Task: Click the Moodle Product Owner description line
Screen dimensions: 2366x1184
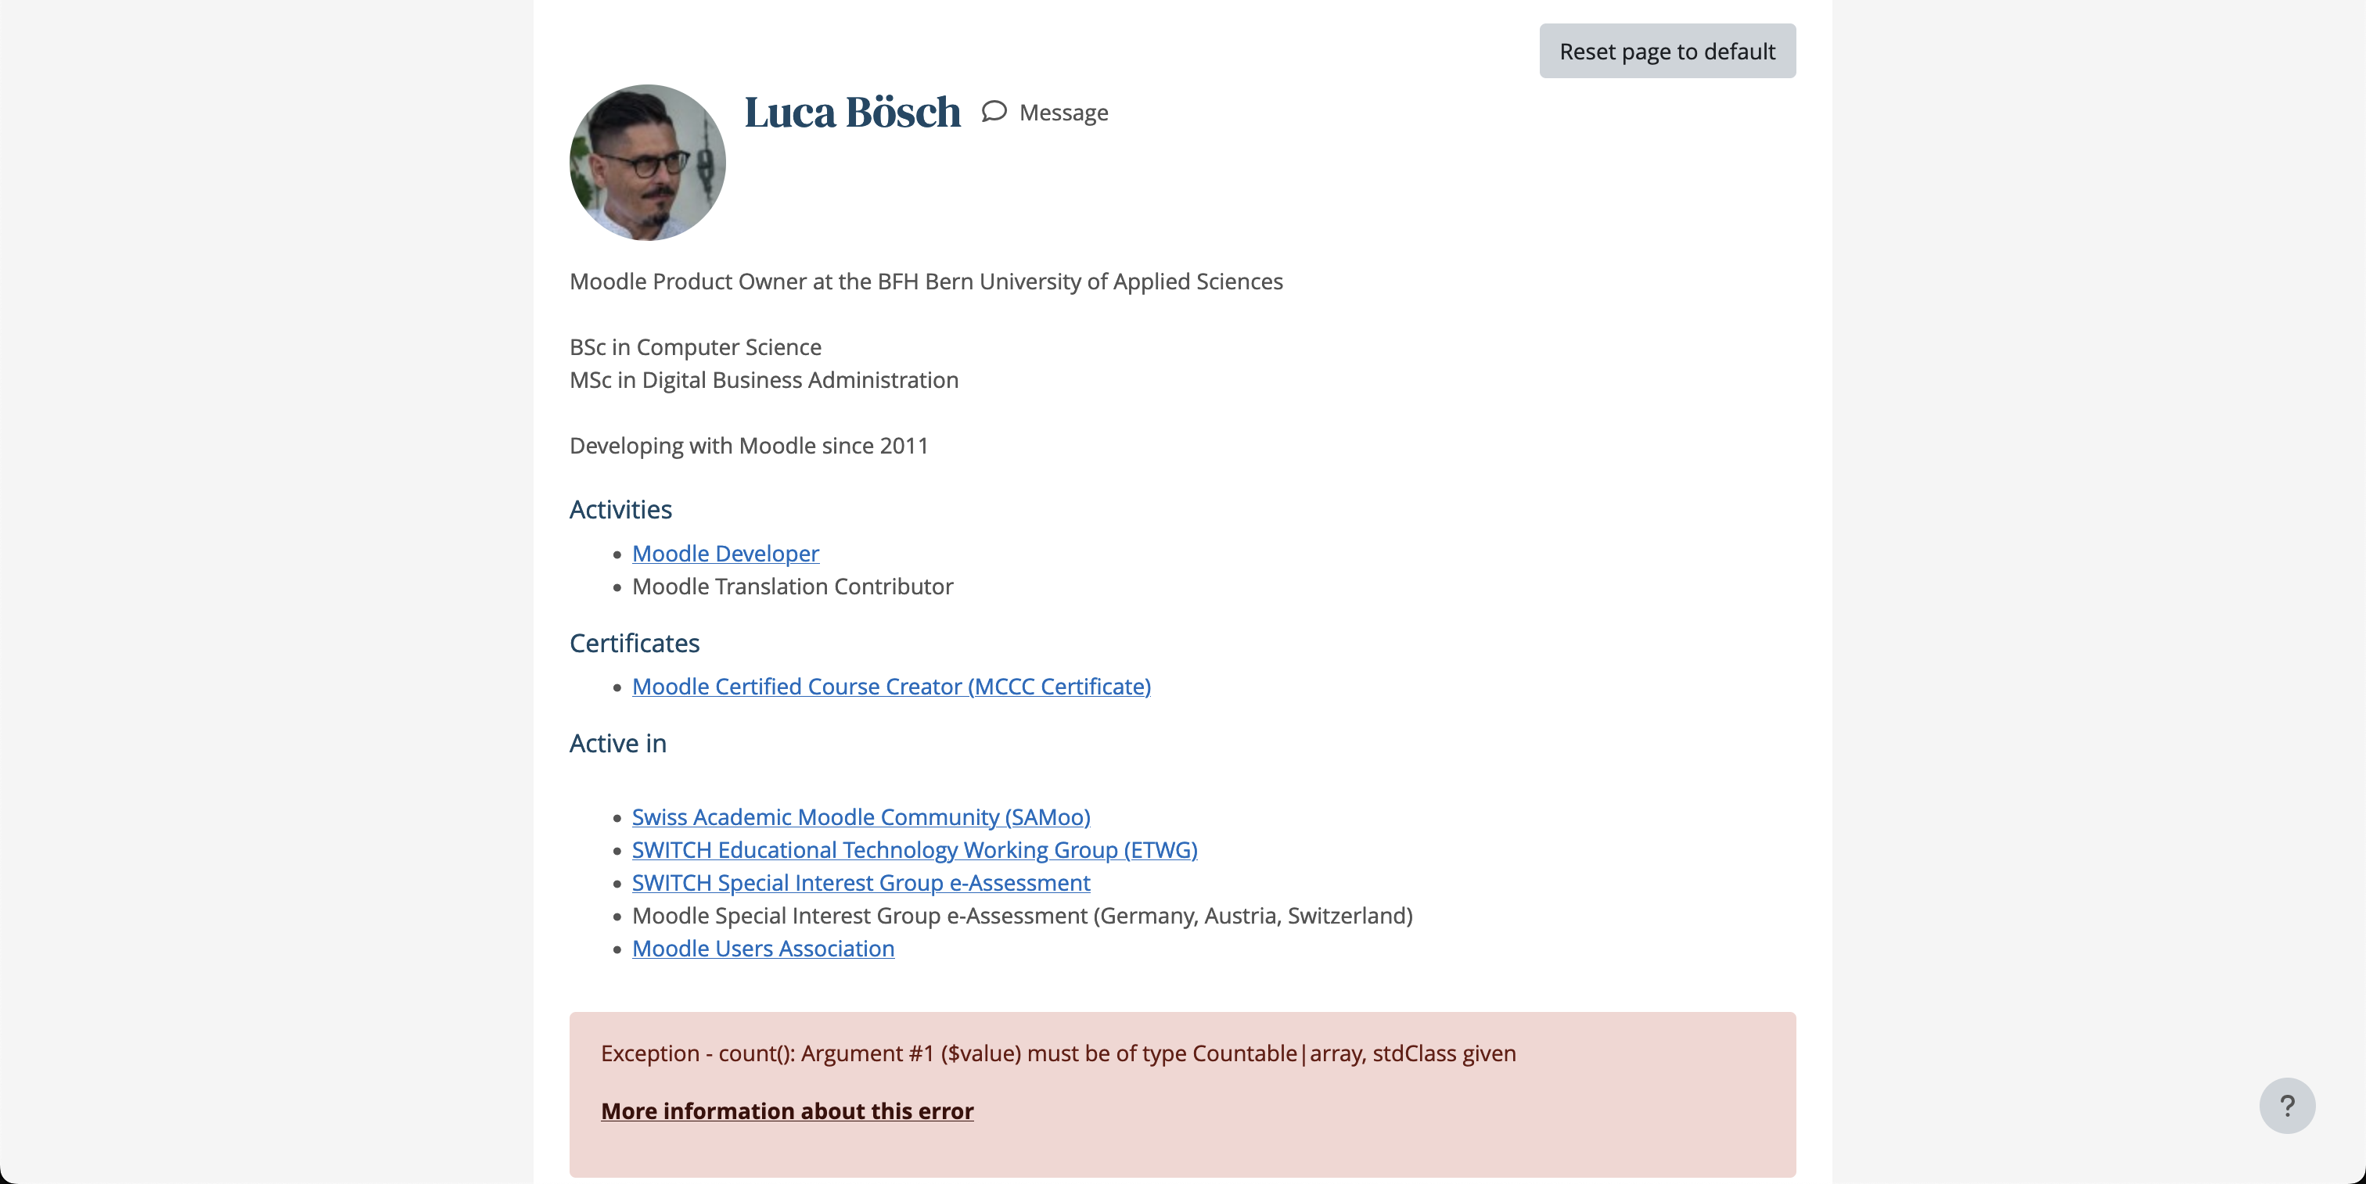Action: click(926, 282)
